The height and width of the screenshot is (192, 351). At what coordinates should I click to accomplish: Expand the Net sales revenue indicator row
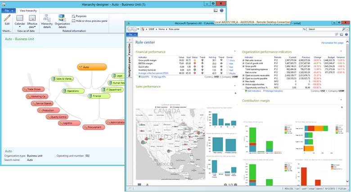point(243,60)
